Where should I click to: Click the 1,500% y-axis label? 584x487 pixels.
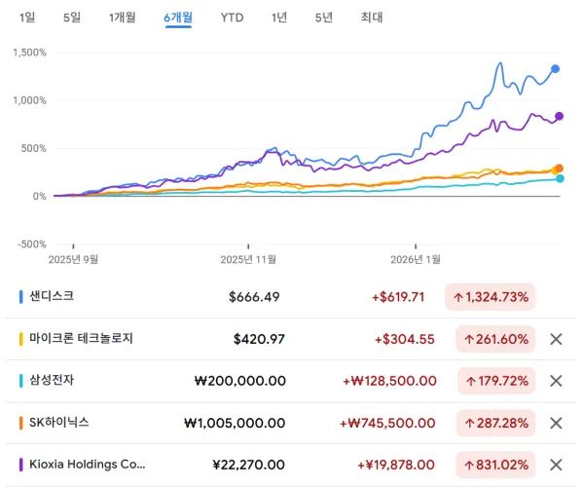(x=29, y=53)
